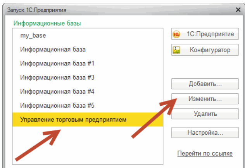
Task: Select Управление торговым предприятием base
Action: coord(73,120)
